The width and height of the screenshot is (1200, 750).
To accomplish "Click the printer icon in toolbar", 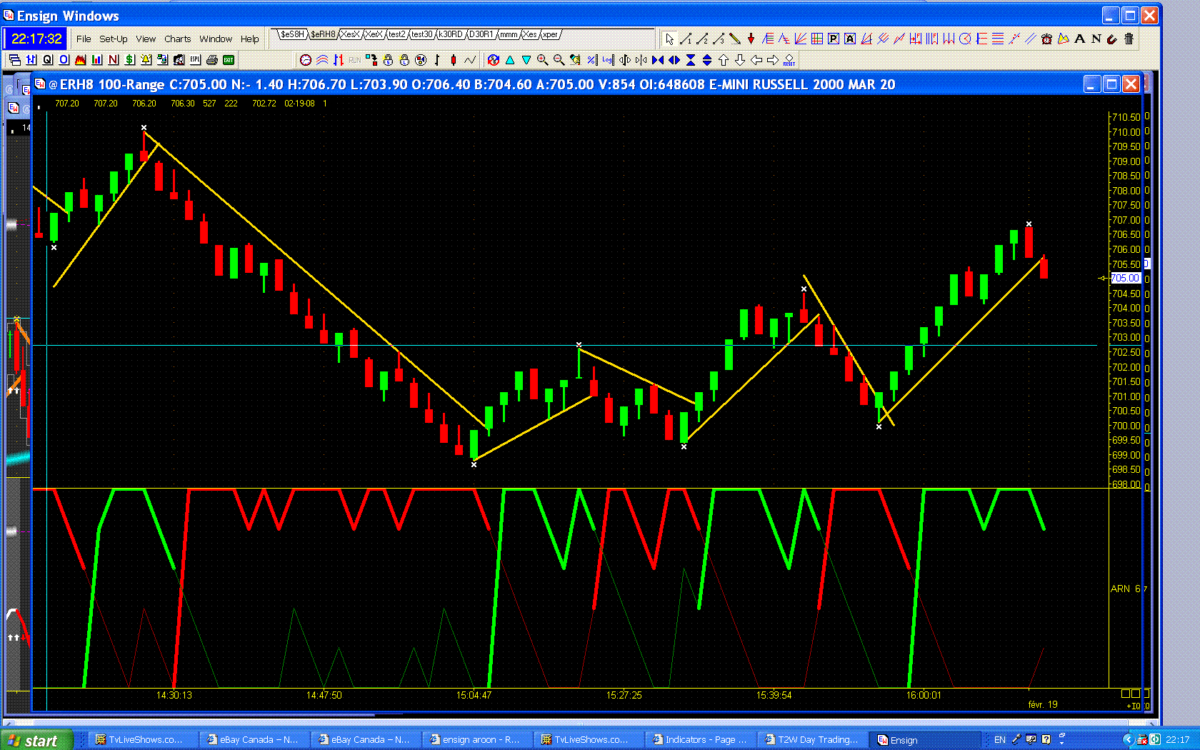I will click(211, 60).
